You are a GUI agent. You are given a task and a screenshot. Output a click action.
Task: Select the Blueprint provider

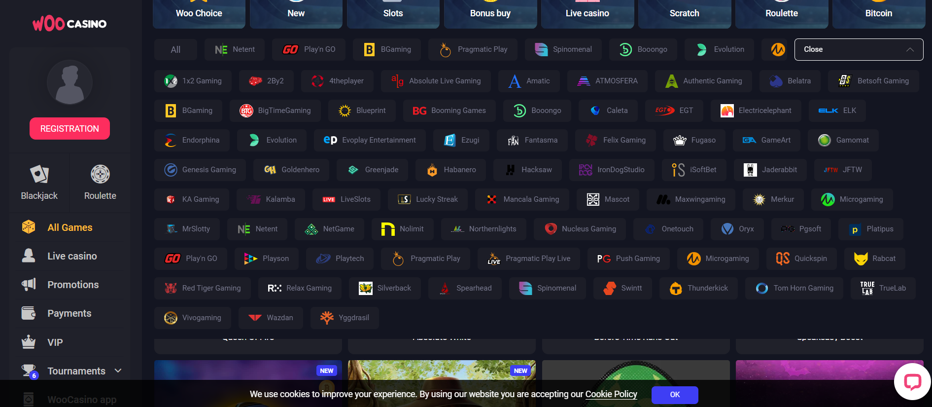click(x=362, y=111)
